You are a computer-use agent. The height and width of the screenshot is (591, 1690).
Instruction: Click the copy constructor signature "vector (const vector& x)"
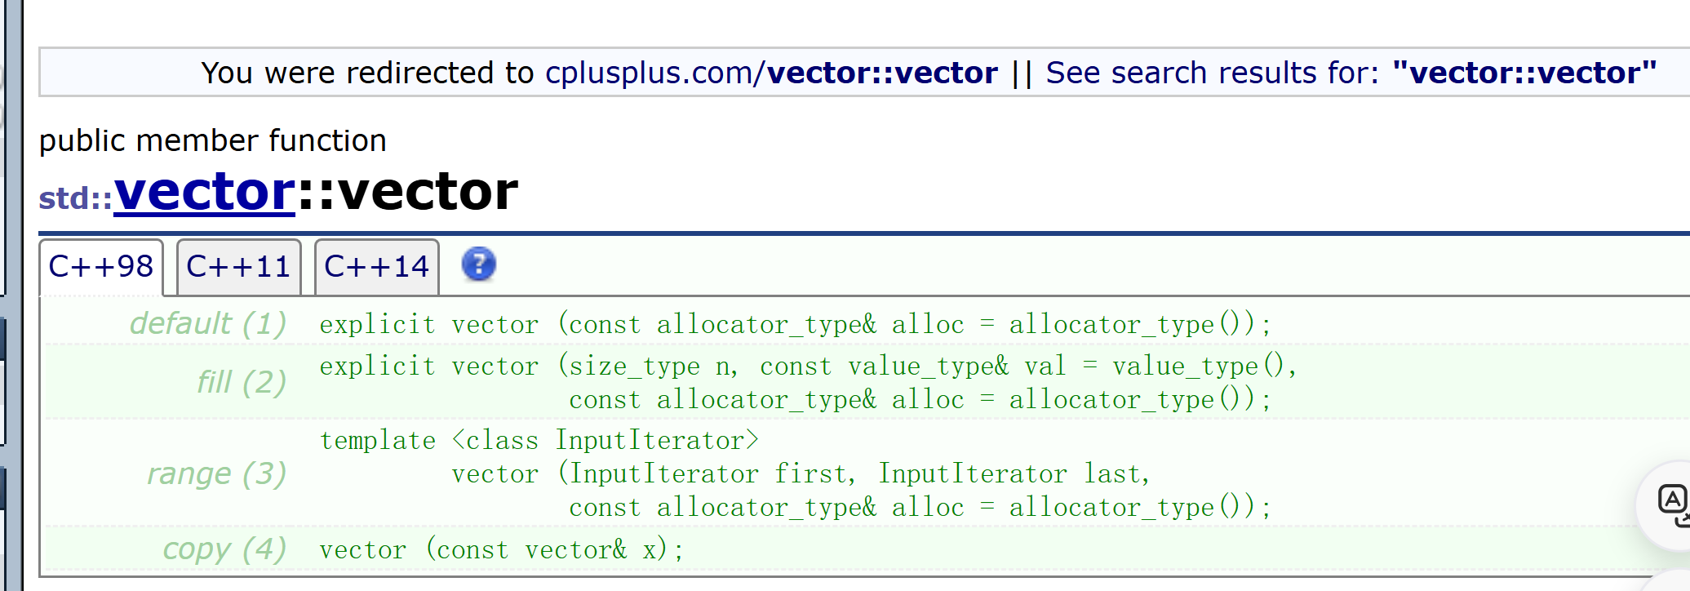click(x=502, y=549)
